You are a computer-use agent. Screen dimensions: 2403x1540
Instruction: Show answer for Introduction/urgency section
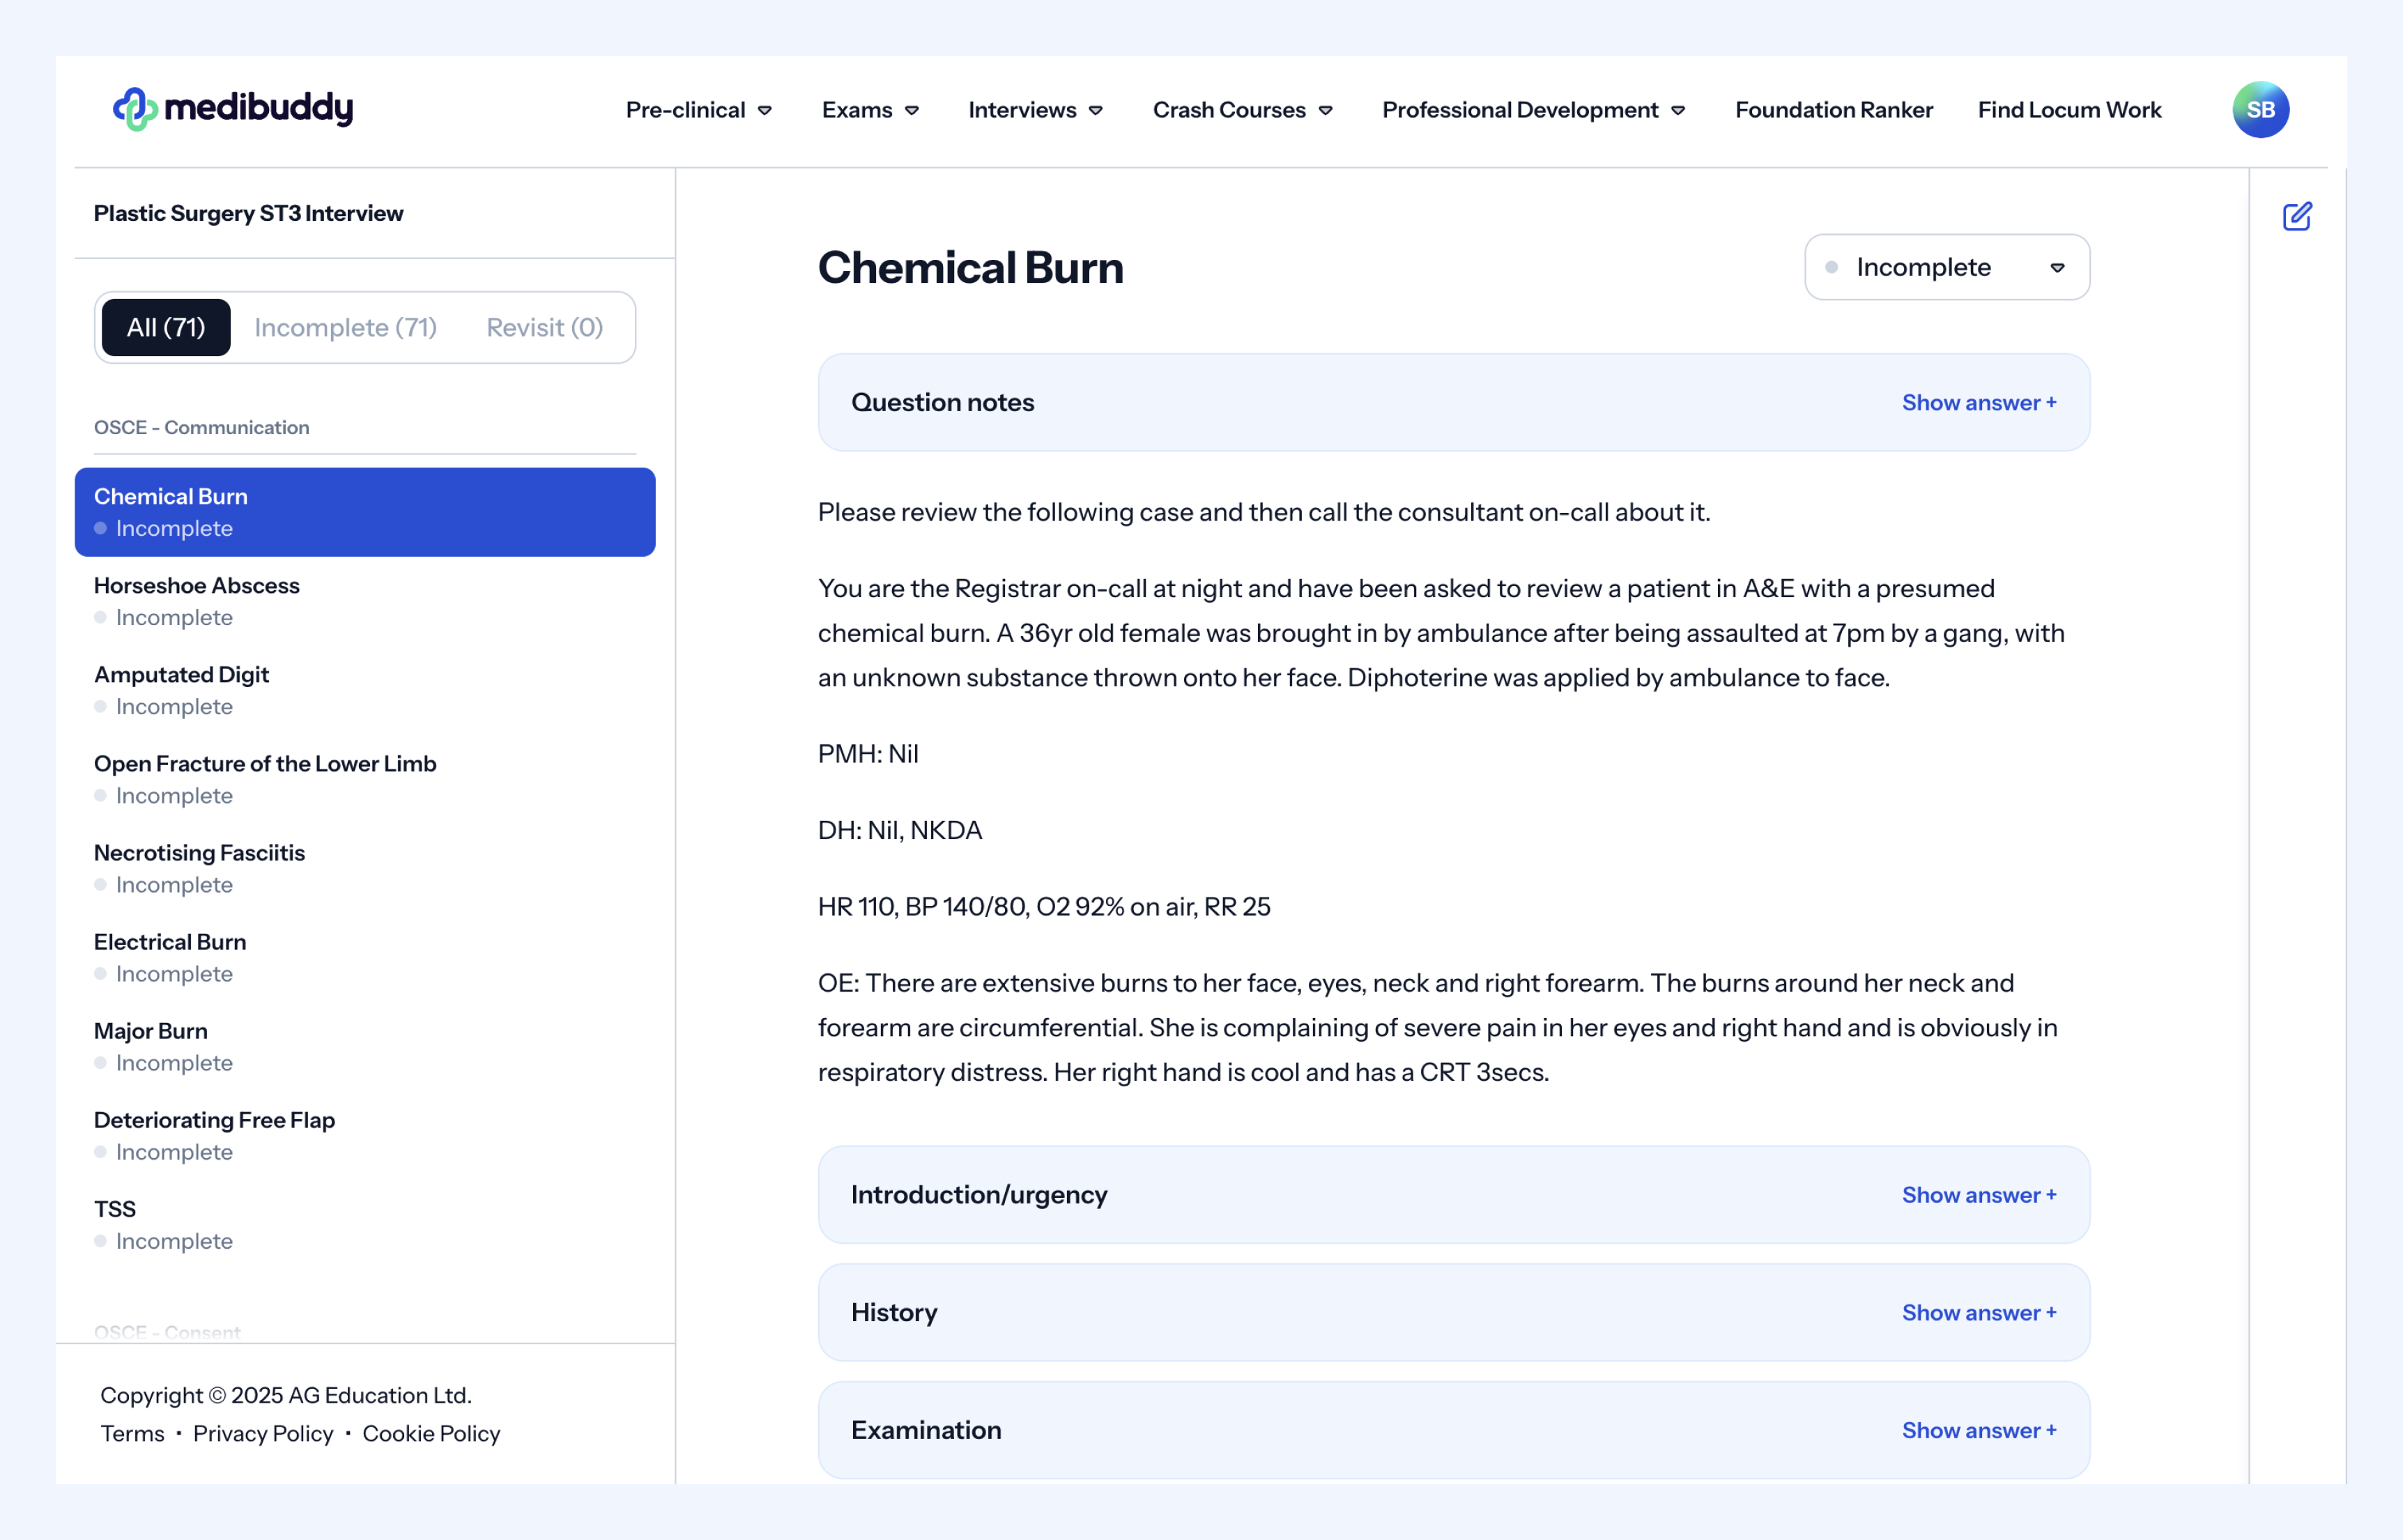tap(1978, 1195)
